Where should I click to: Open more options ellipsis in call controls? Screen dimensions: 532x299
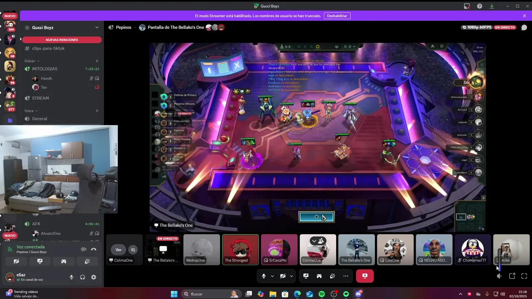[x=346, y=276]
